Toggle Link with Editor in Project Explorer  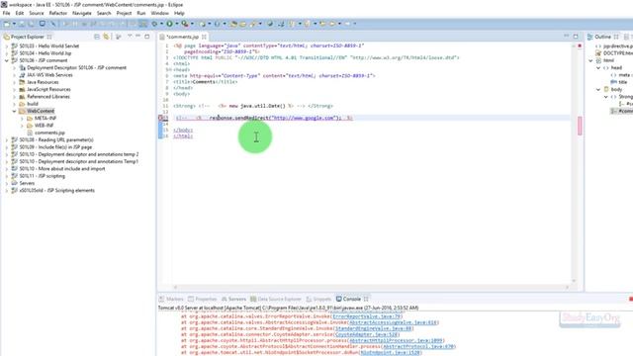click(x=106, y=37)
